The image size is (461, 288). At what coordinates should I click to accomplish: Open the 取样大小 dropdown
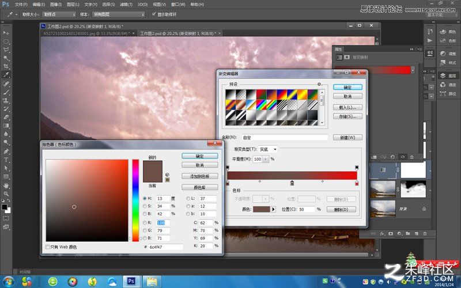[x=59, y=14]
